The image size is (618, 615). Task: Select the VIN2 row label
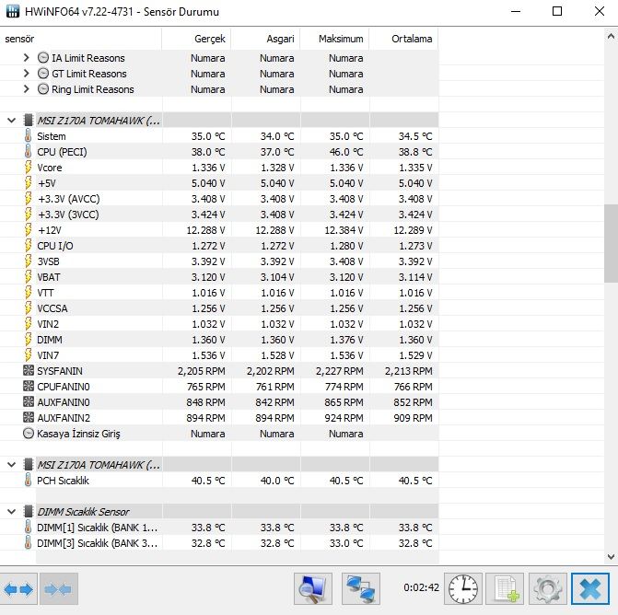point(48,324)
